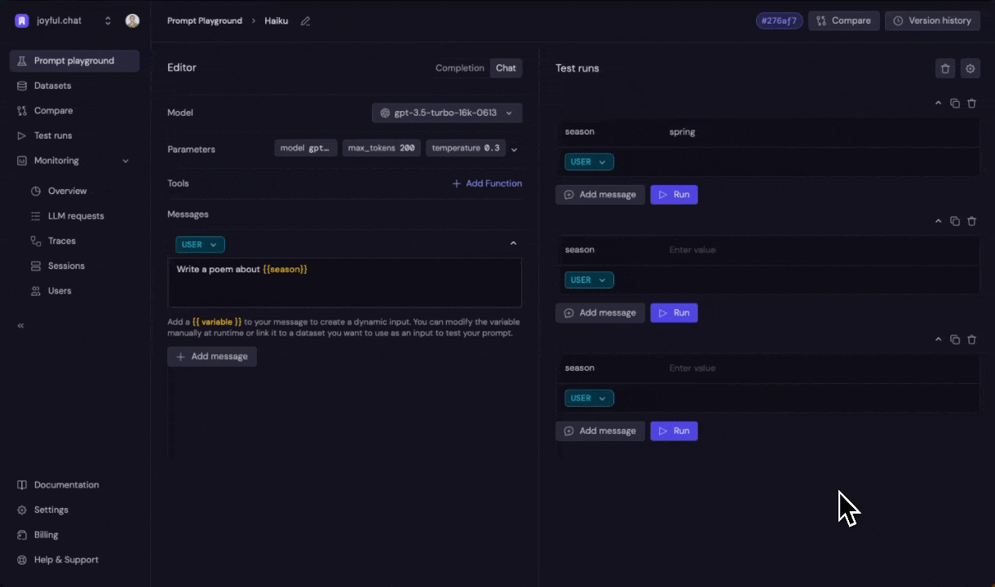The height and width of the screenshot is (587, 995).
Task: Delete the third test run
Action: coord(971,339)
